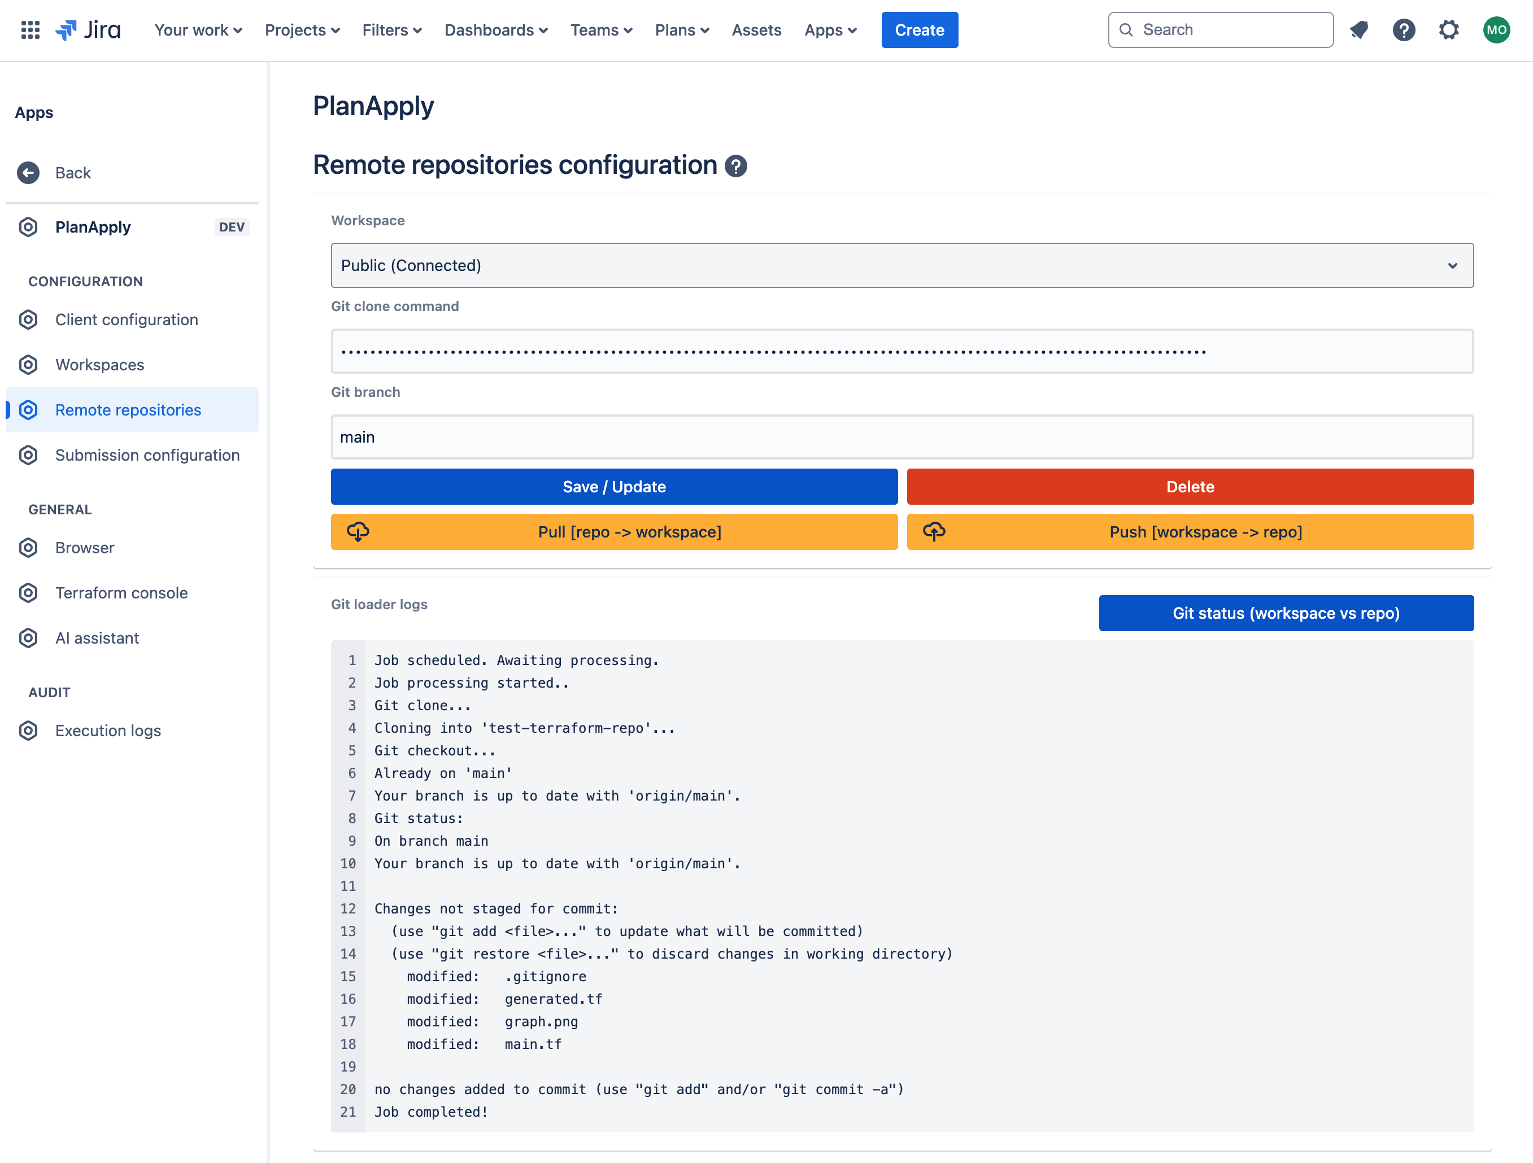The image size is (1533, 1163).
Task: Click the Back arrow icon in sidebar
Action: click(x=28, y=173)
